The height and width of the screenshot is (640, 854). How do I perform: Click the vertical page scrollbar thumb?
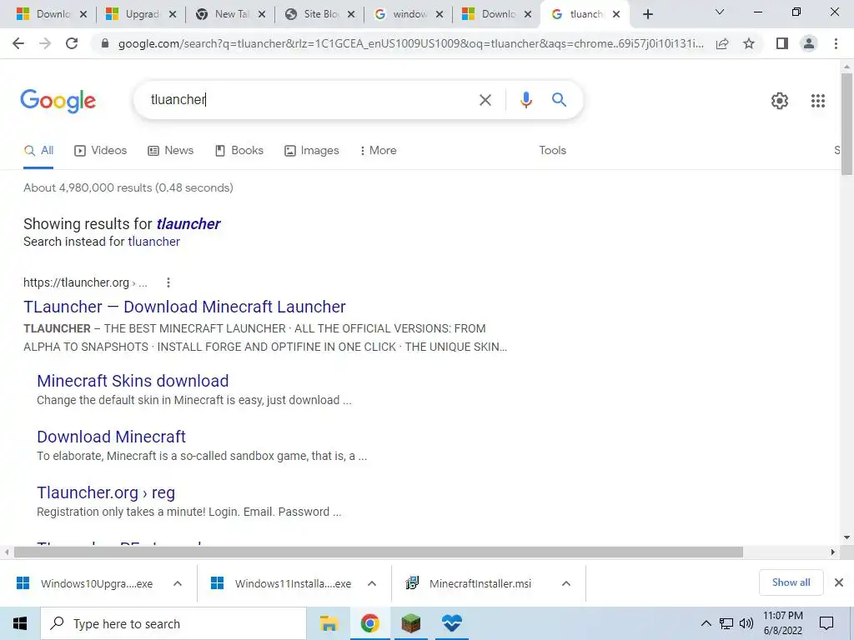846,124
